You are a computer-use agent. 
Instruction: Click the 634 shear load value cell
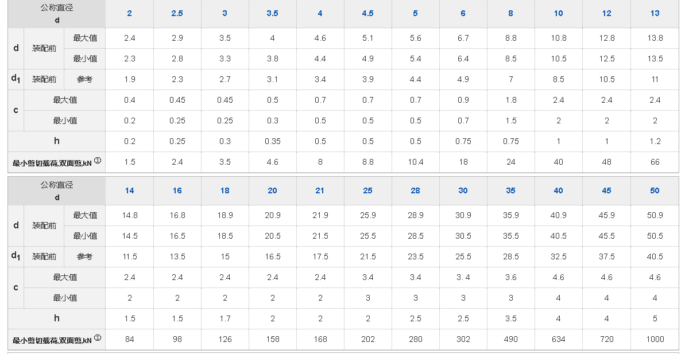coord(558,339)
